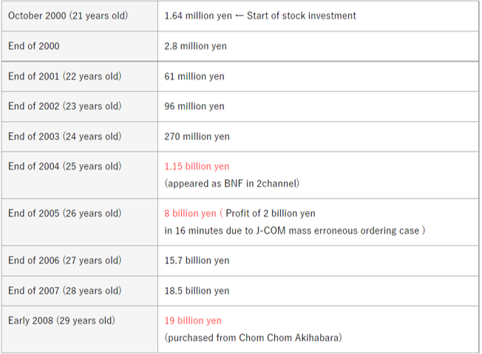Click "(purchased from Chom Chom Akihabara)" note

[253, 338]
